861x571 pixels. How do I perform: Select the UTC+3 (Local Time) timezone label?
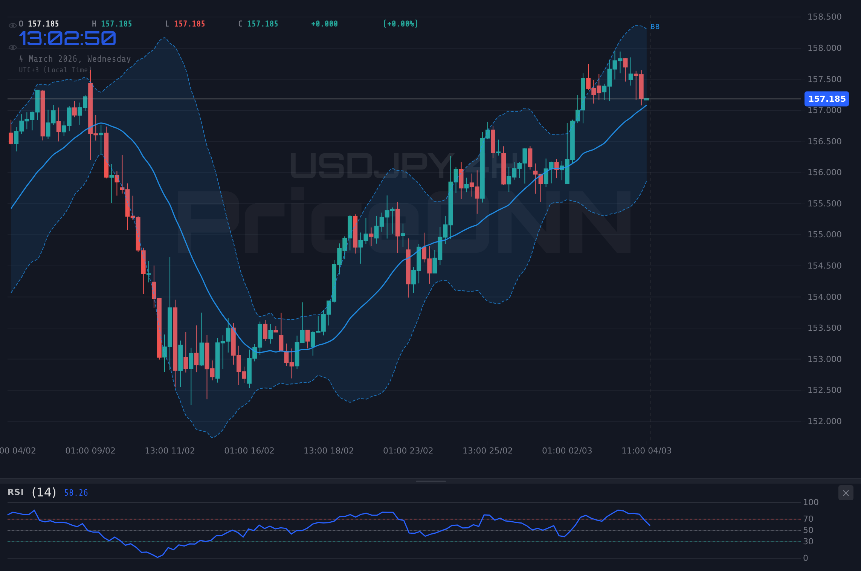[54, 70]
